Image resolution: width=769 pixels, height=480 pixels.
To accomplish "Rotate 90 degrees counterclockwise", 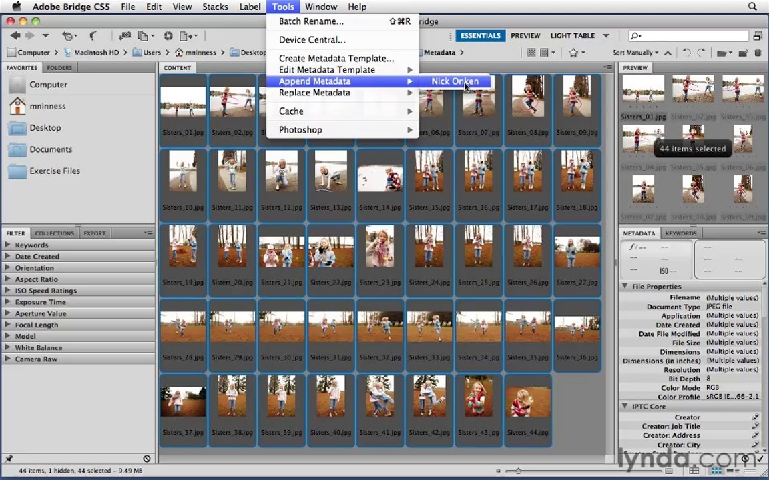I will pyautogui.click(x=687, y=53).
